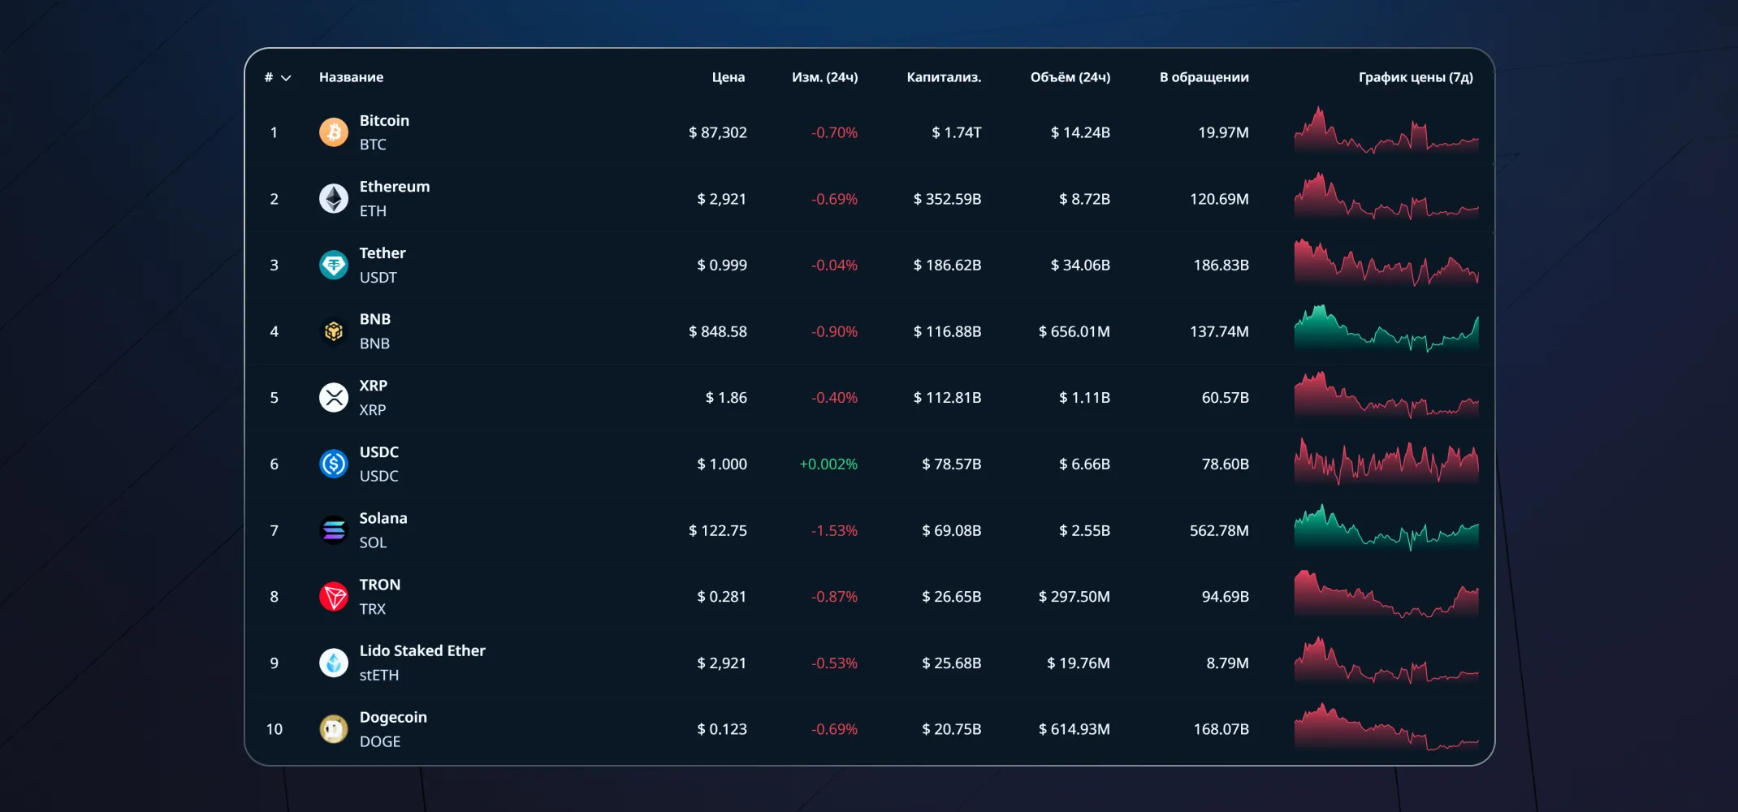Sort by Изм. (24ч) column header
This screenshot has width=1738, height=812.
pos(824,77)
